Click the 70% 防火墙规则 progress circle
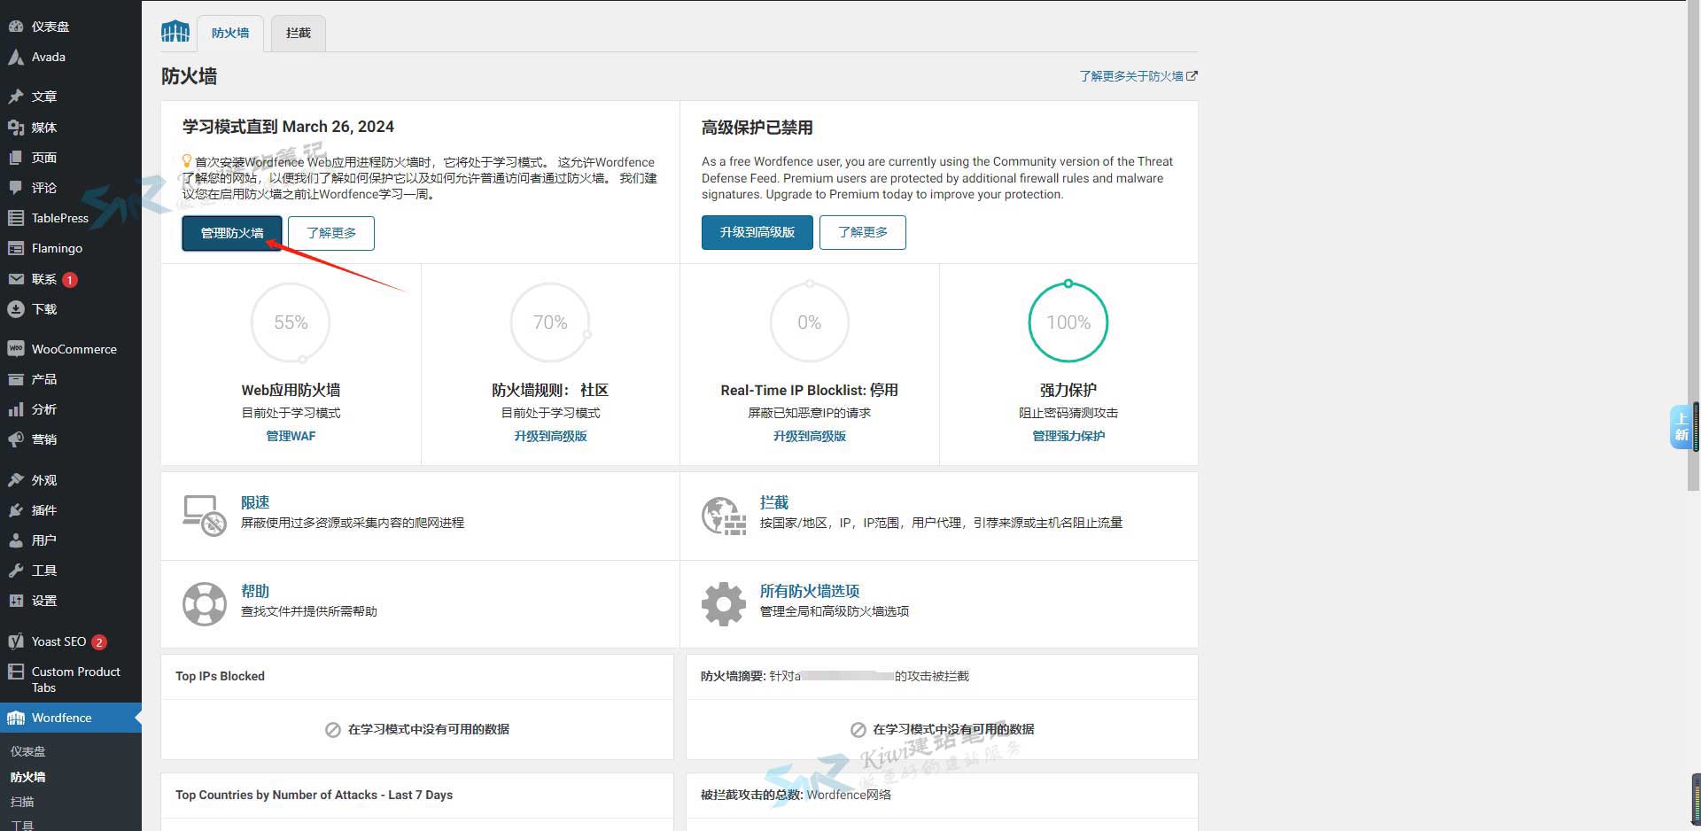This screenshot has height=831, width=1701. [550, 322]
